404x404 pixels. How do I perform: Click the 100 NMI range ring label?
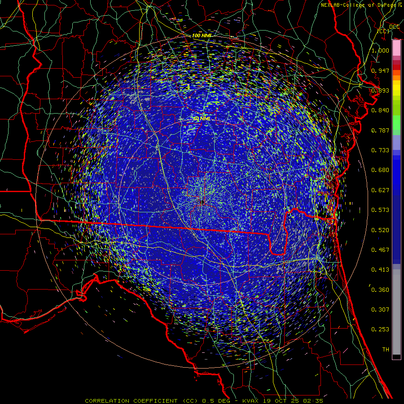pyautogui.click(x=202, y=35)
